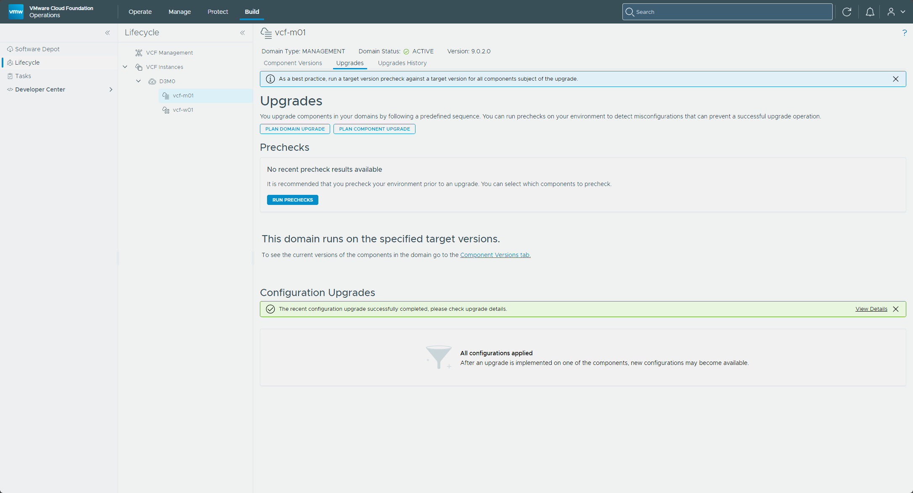The image size is (913, 493).
Task: Click 'No recent precheck results available' text
Action: pos(324,169)
